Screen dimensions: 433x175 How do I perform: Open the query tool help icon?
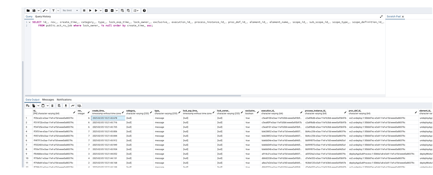coord(145,10)
